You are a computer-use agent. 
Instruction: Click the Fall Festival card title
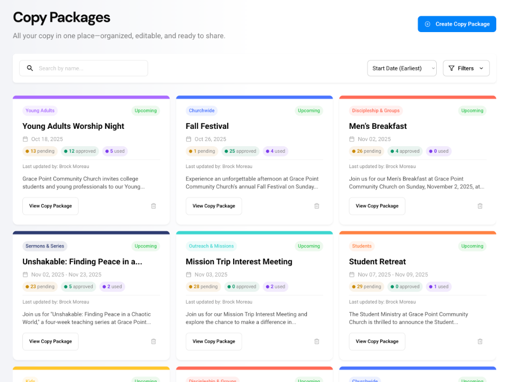pos(207,126)
